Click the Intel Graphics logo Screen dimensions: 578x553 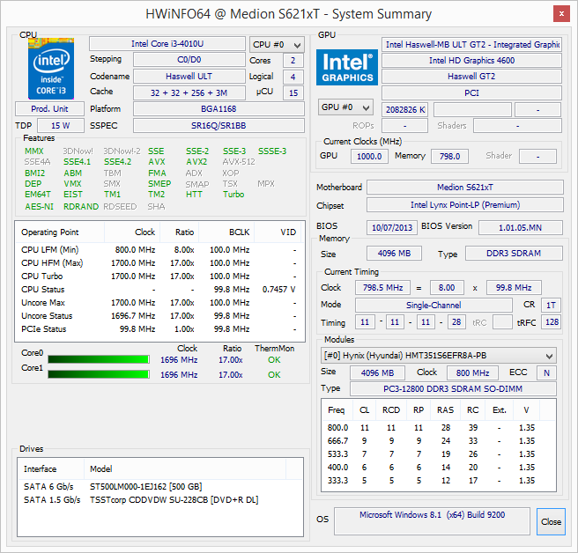pos(347,68)
